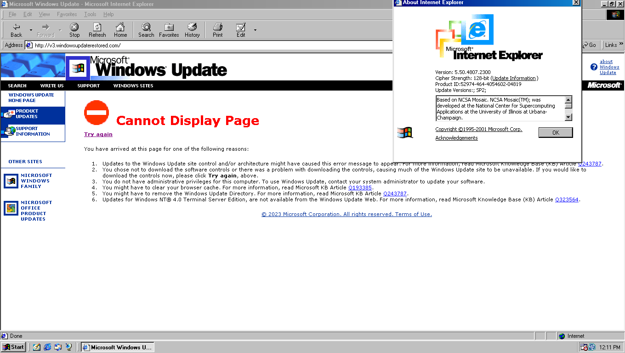625x353 pixels.
Task: Open the Tools menu
Action: click(x=90, y=14)
